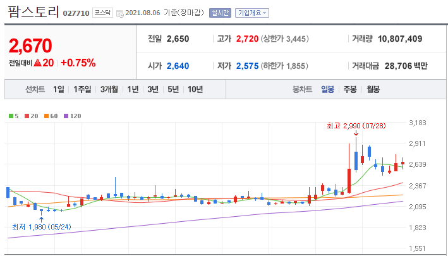448x256 pixels.
Task: Click the 최고 2,990 (07/28) chart label
Action: click(356, 125)
